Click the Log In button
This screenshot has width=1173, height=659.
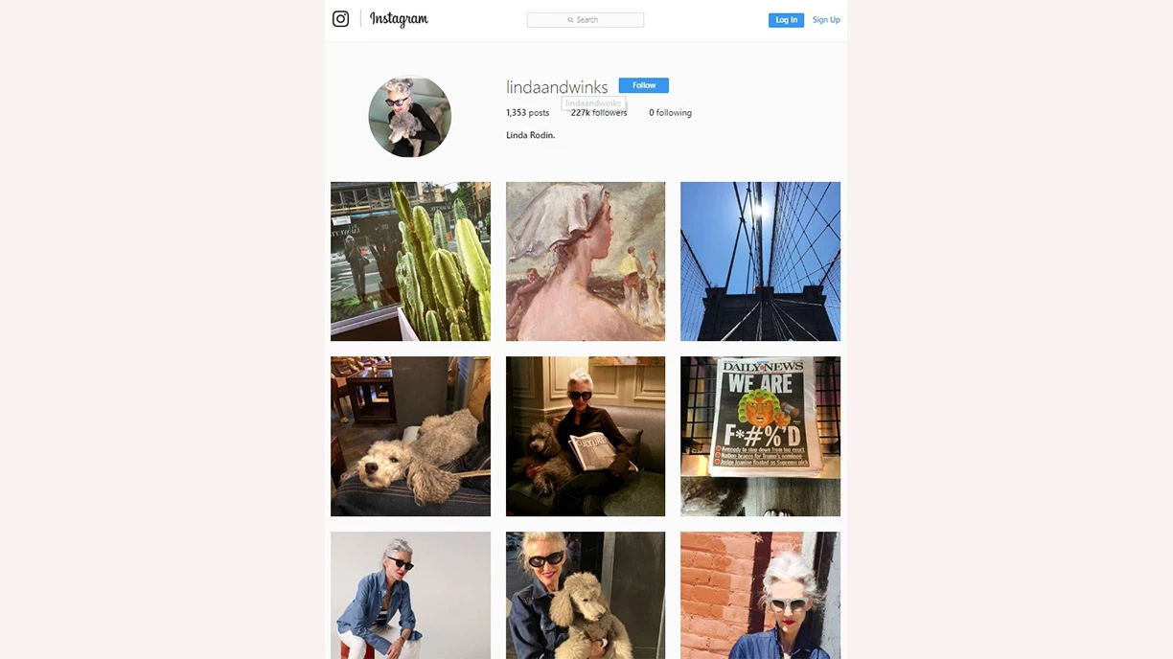pyautogui.click(x=786, y=20)
